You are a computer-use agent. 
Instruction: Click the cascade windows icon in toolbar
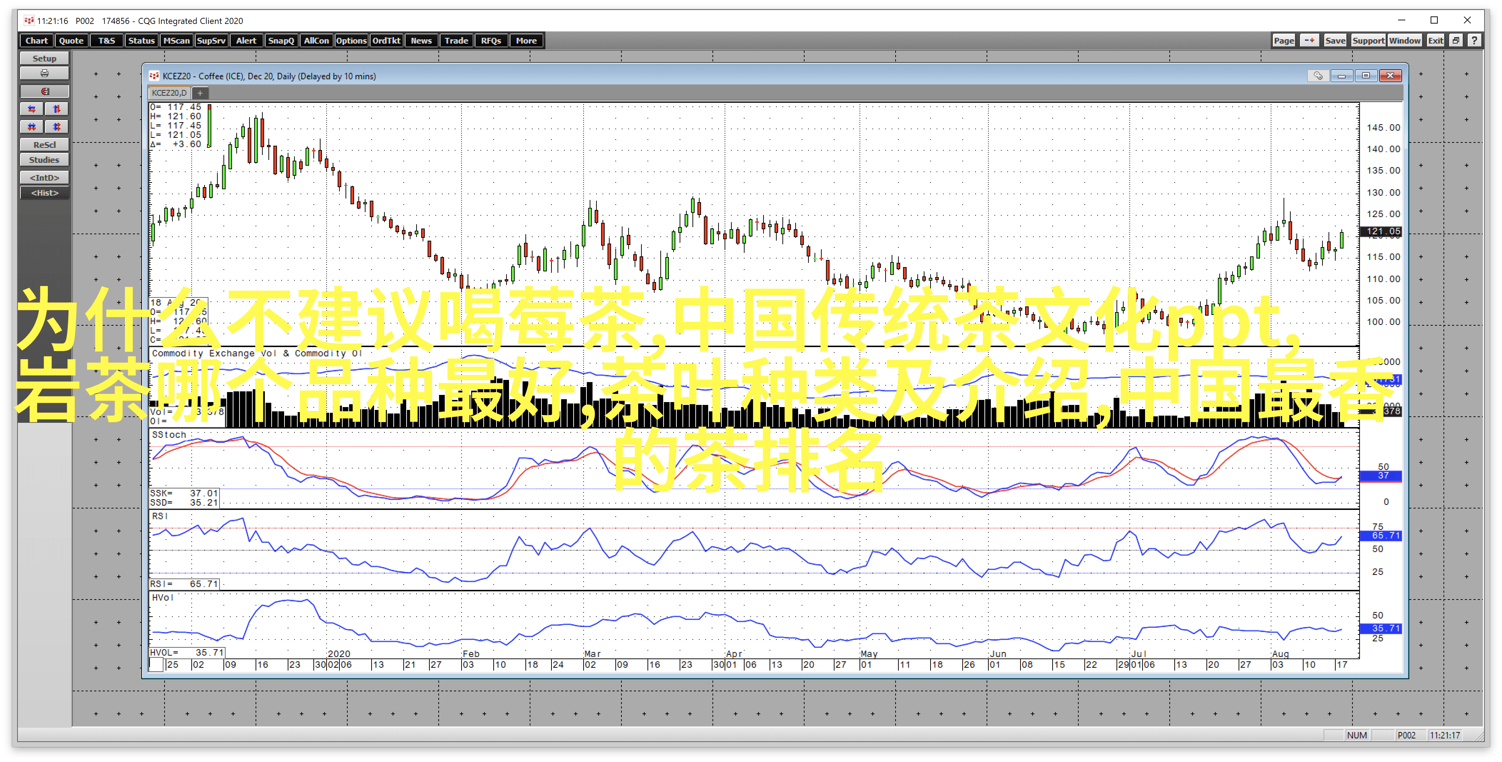tap(1456, 40)
